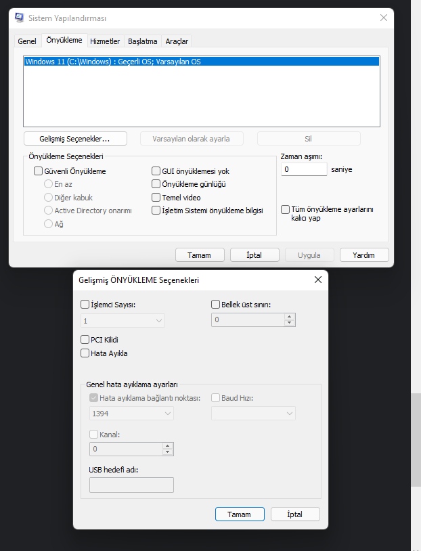This screenshot has width=421, height=551.
Task: Open Yardım in Sistem Yapılandırması
Action: click(364, 255)
